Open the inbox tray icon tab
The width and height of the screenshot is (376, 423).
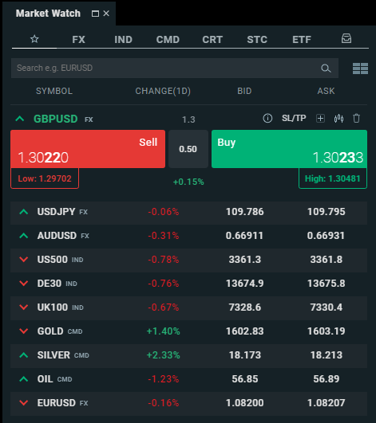tap(346, 38)
